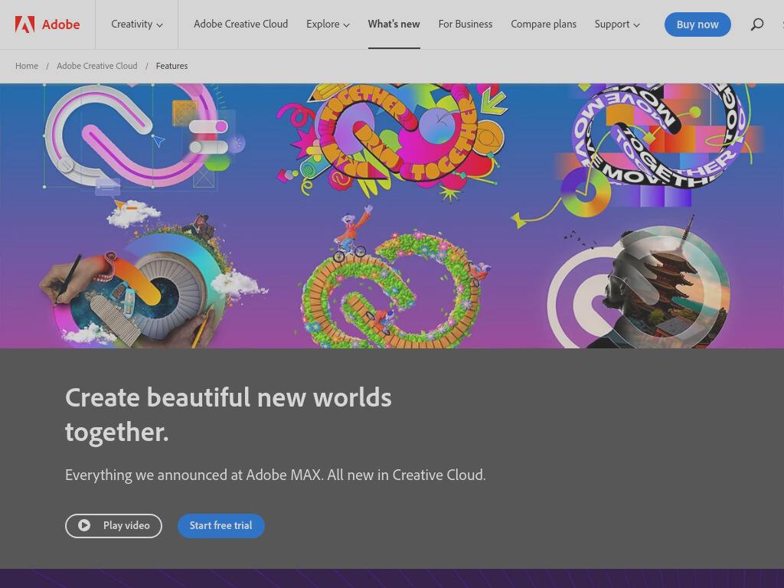784x588 pixels.
Task: Open Compare plans in navigation
Action: tap(544, 24)
